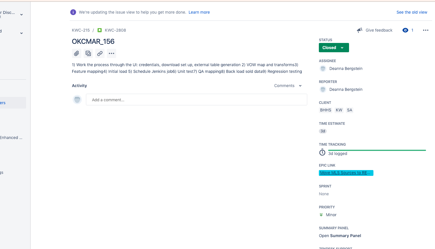The height and width of the screenshot is (249, 435).
Task: Select the SA client tag
Action: (x=350, y=110)
